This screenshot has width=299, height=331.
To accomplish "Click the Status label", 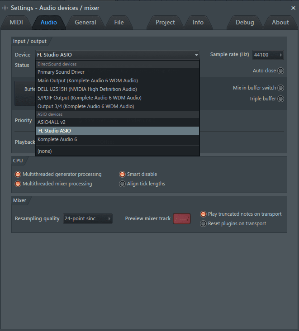I will point(22,65).
